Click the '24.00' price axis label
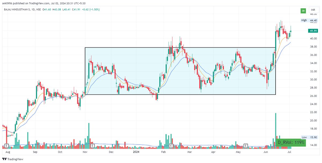Image resolution: width=322 pixels, height=163 pixels. 313,104
